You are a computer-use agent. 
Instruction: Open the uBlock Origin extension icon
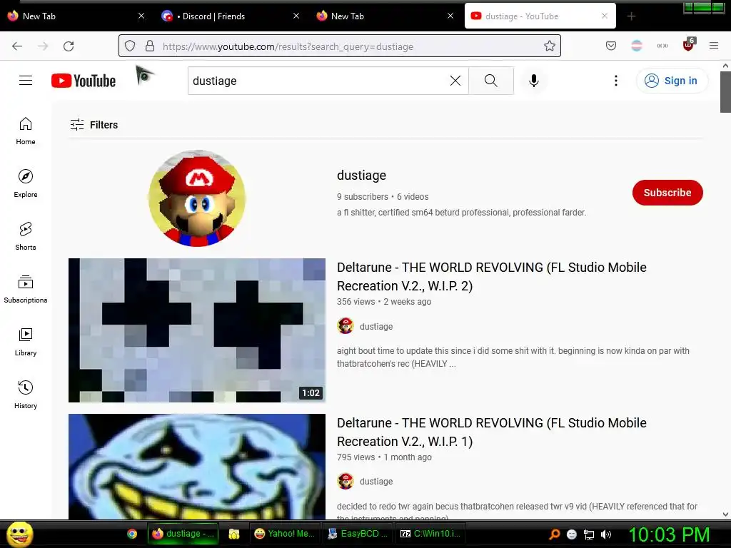point(689,45)
